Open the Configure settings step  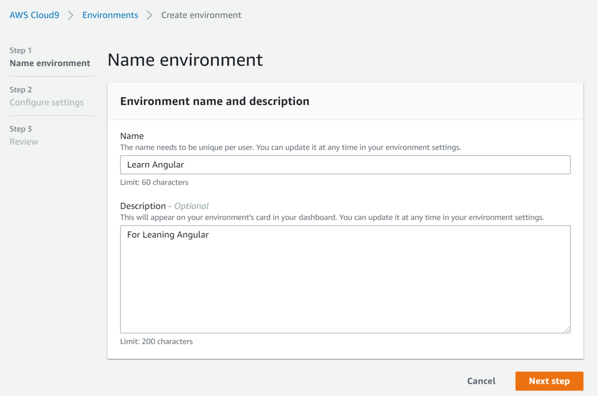click(46, 102)
